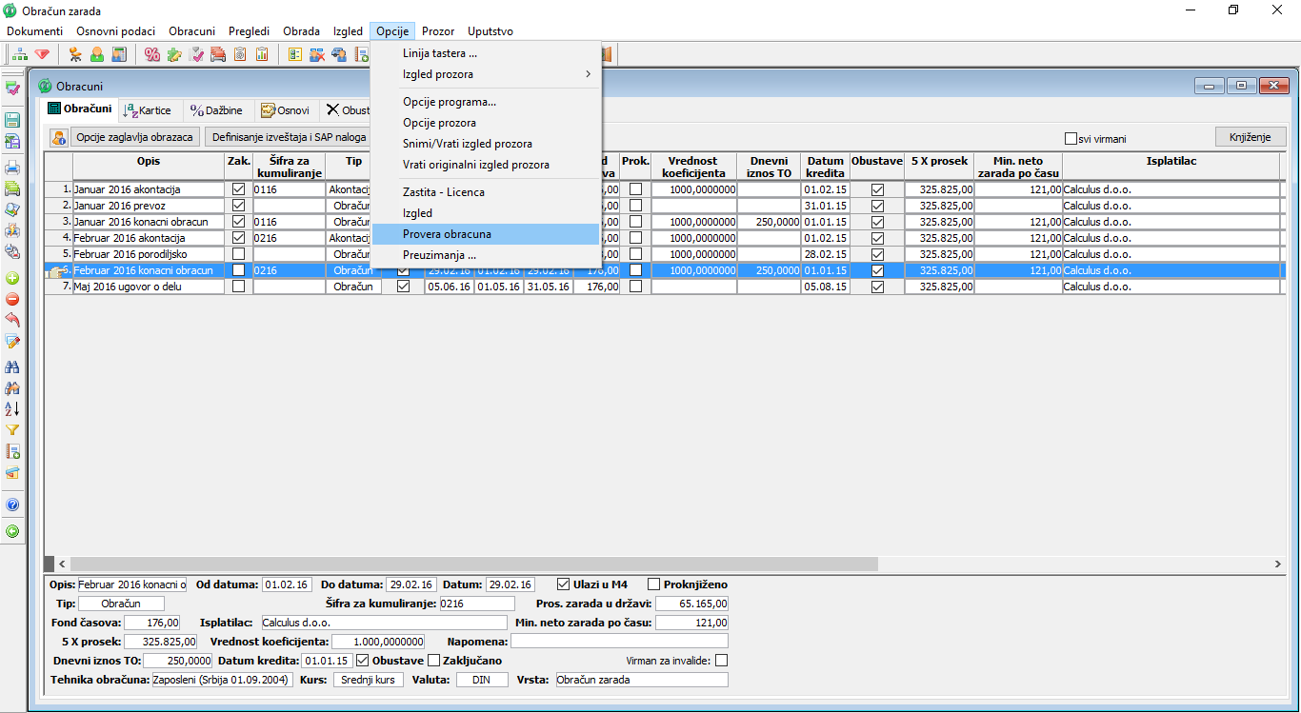Click the organization chart toolbar icon
The height and width of the screenshot is (713, 1301).
pos(19,54)
